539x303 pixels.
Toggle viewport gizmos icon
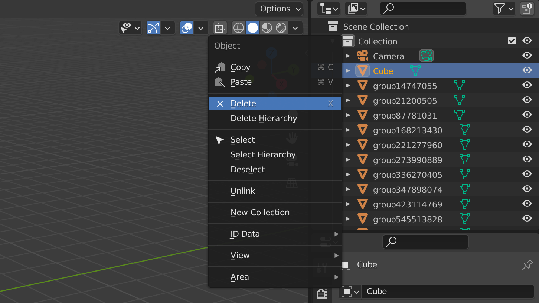click(x=153, y=28)
